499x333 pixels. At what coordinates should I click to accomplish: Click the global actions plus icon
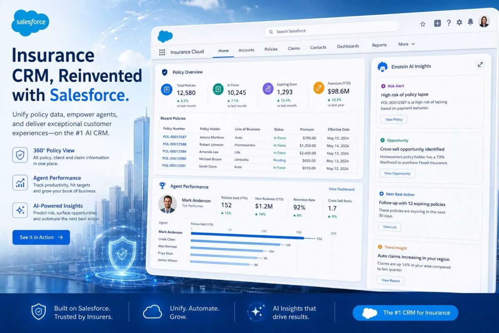(x=437, y=23)
